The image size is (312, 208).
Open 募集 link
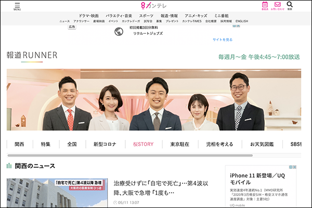click(x=159, y=21)
